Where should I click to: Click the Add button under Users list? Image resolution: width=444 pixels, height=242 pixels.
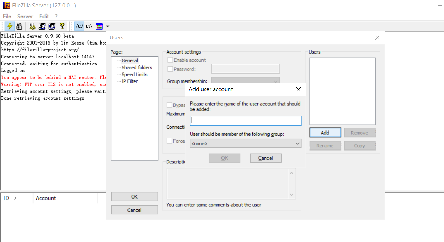point(325,133)
